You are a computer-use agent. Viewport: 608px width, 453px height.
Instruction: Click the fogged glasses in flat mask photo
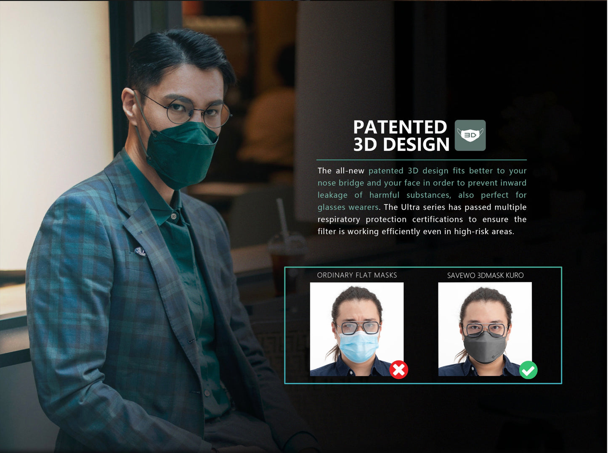tap(358, 327)
